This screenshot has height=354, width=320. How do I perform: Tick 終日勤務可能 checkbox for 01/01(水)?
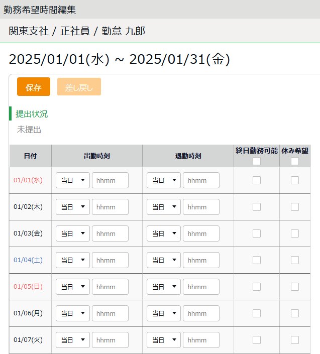pos(257,180)
